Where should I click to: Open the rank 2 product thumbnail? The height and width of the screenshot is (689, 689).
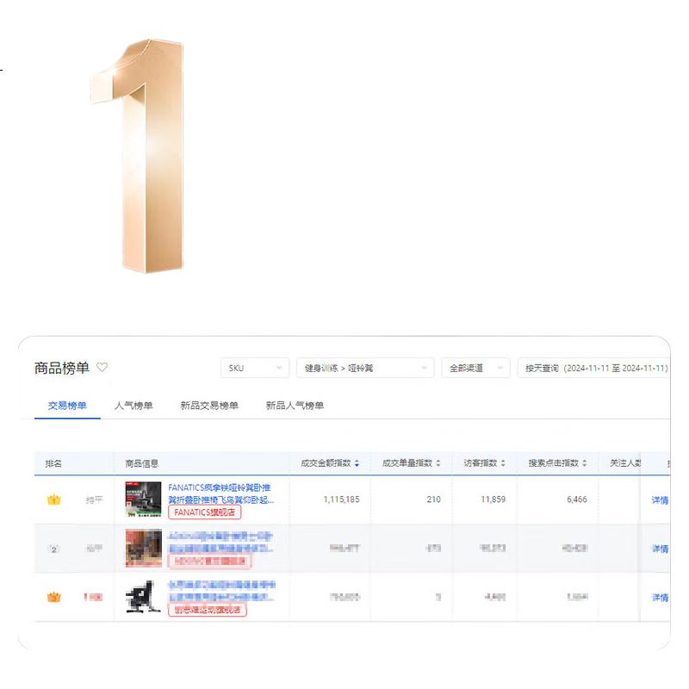point(143,549)
